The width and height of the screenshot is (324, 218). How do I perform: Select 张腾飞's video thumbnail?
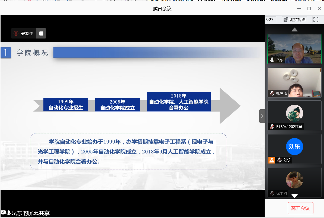coord(294,82)
